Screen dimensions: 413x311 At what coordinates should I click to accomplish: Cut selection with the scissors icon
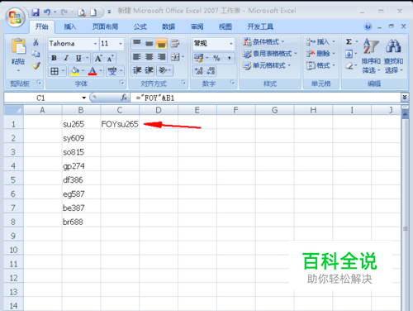click(36, 42)
